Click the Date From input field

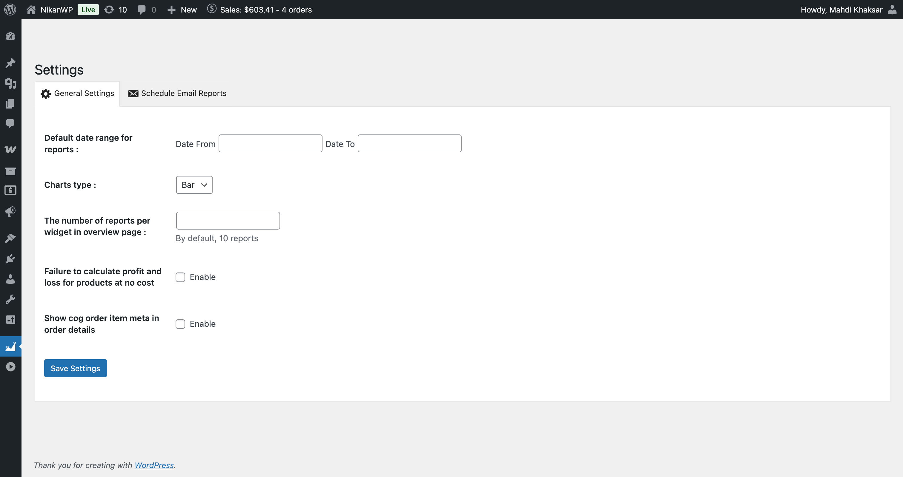(x=270, y=143)
